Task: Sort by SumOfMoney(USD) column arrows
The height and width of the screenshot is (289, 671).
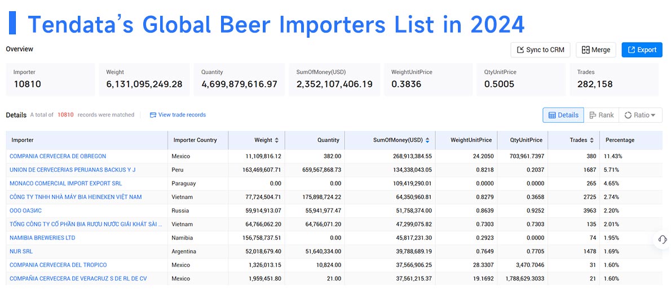Action: (427, 140)
